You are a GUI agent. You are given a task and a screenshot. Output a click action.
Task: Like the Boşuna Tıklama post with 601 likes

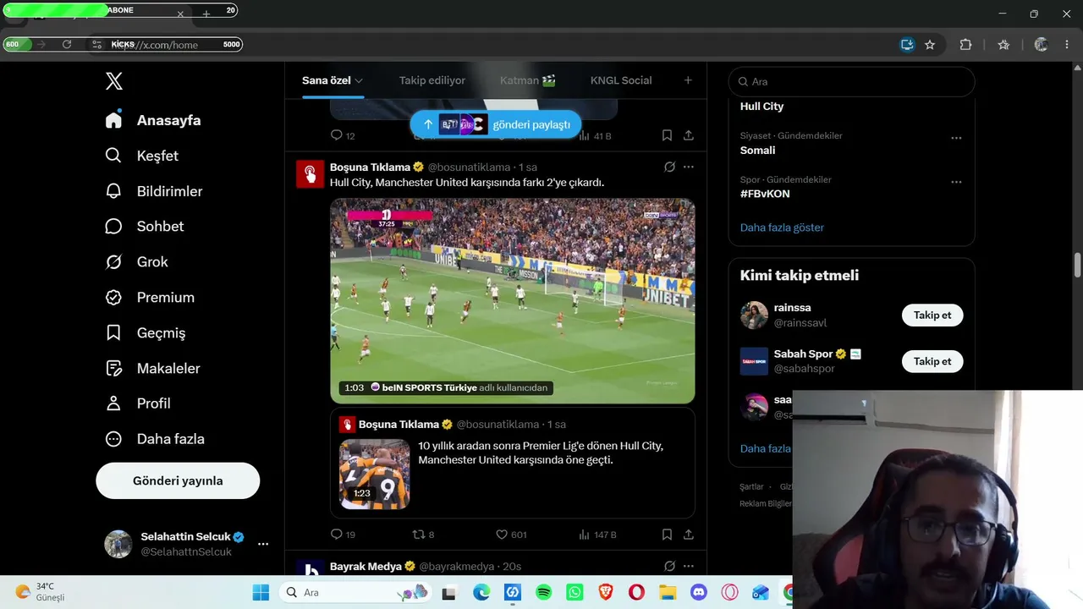tap(511, 535)
